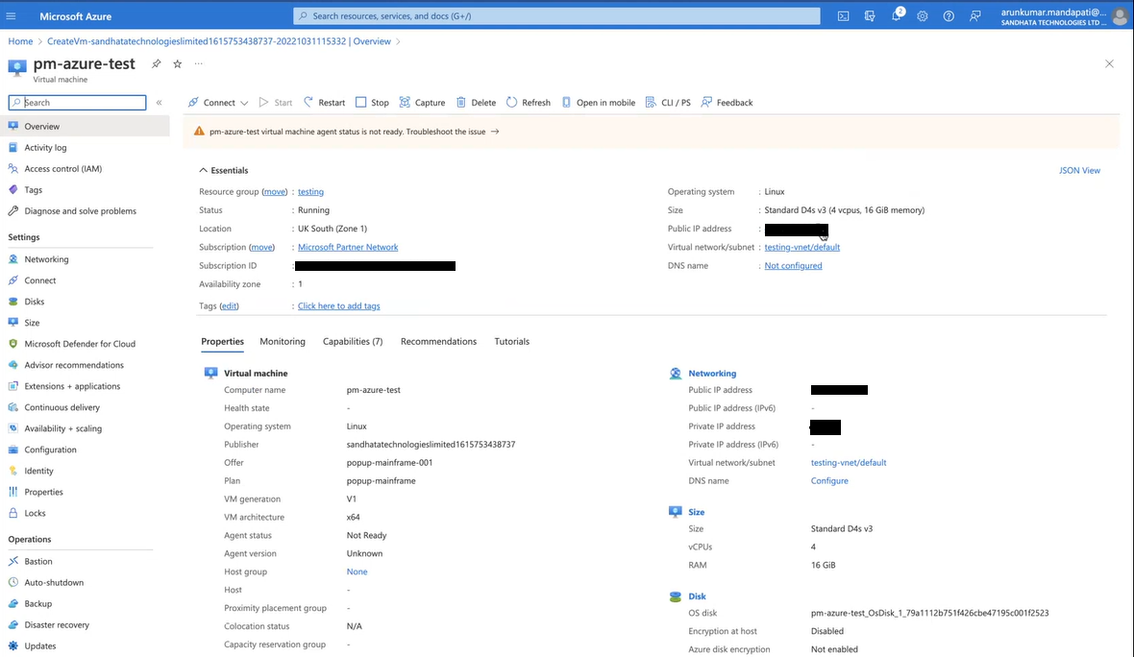Viewport: 1134px width, 657px height.
Task: Click Capture in the toolbar
Action: [422, 103]
